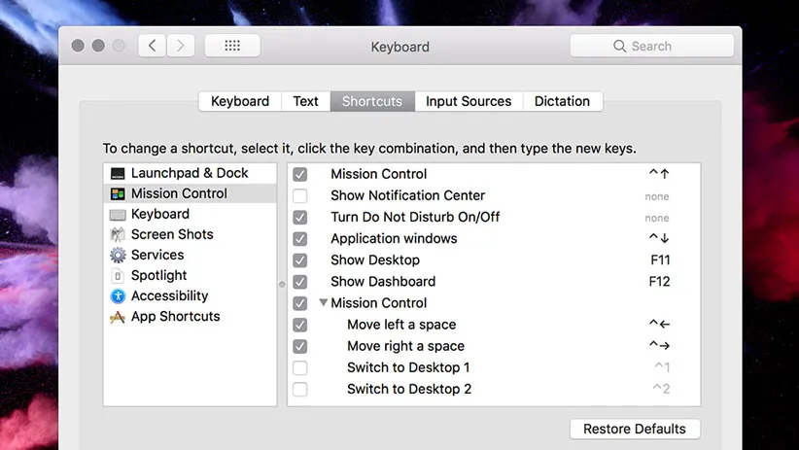
Task: Open the Accessibility category icon
Action: [118, 295]
